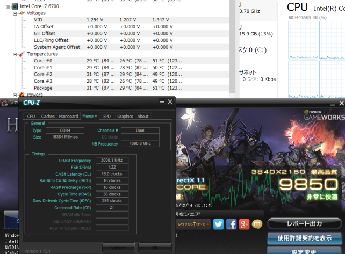Click the Temperatures thermometer icon
The width and height of the screenshot is (345, 254).
(21, 54)
